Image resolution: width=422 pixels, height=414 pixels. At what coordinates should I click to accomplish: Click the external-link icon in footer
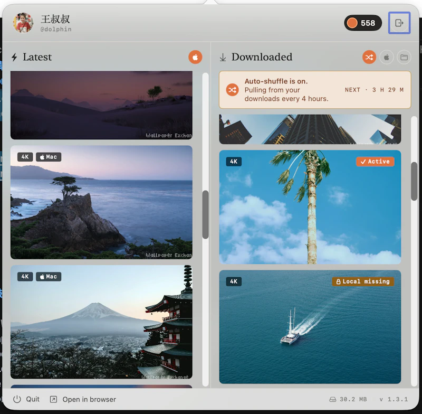53,399
